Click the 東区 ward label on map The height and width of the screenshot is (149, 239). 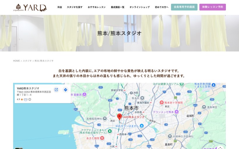167,107
